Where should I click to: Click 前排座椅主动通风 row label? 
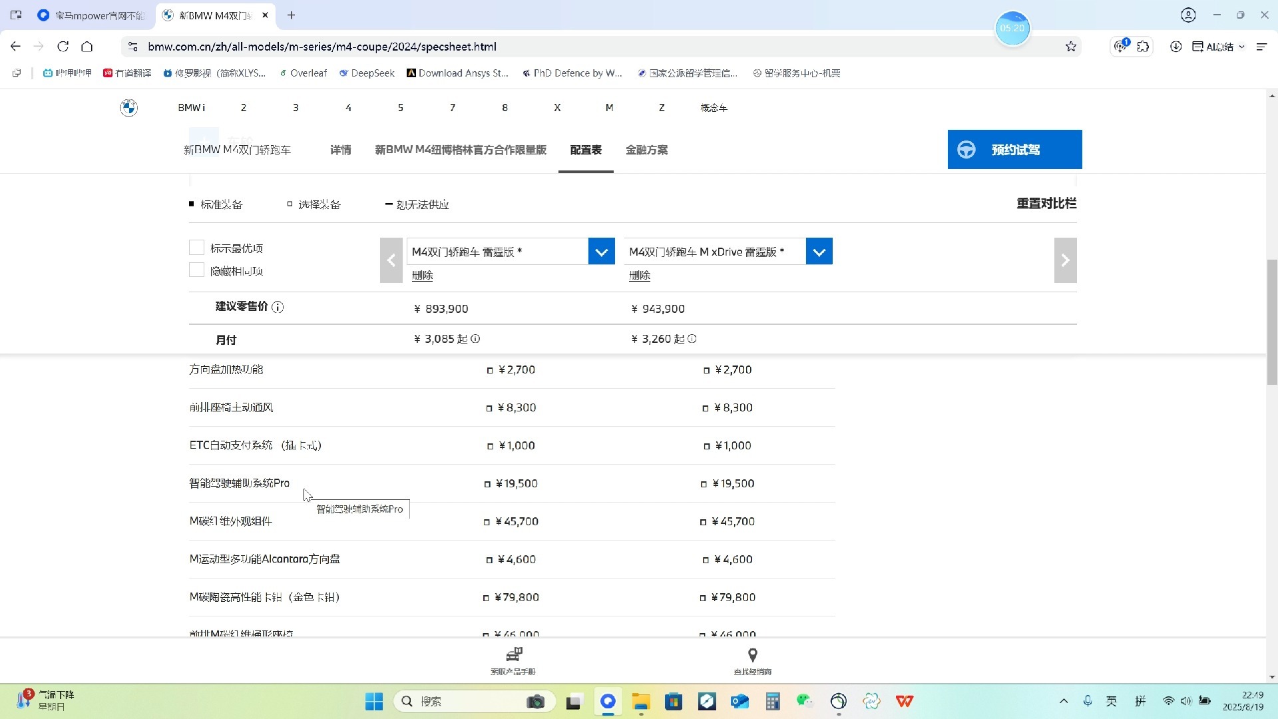pos(231,407)
